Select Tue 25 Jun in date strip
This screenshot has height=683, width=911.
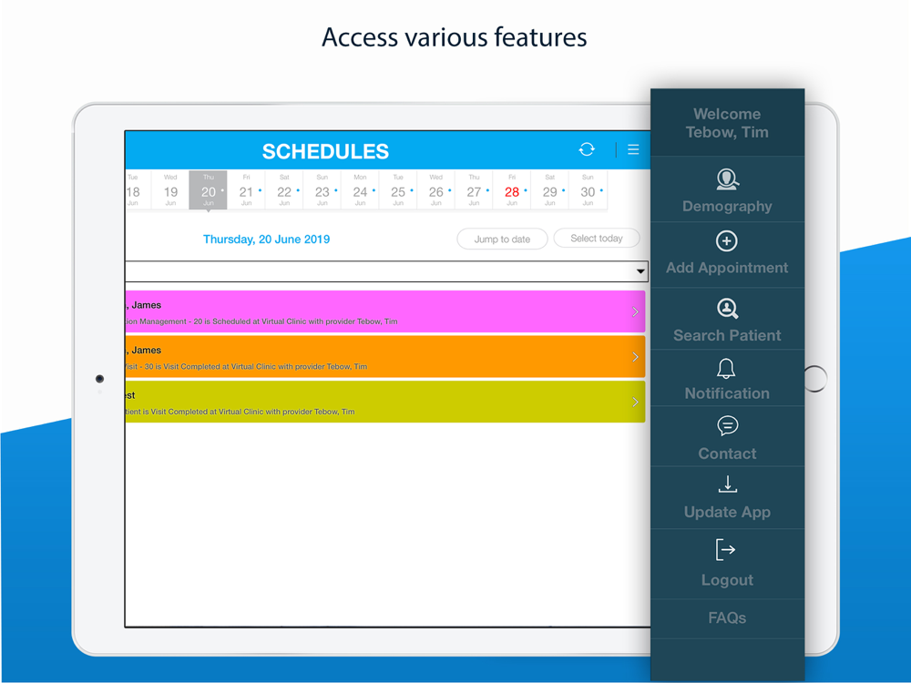click(x=398, y=189)
